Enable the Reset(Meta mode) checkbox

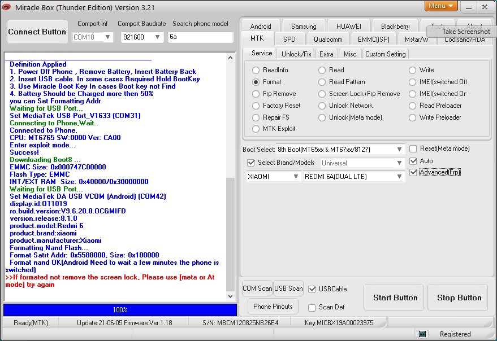pos(413,149)
